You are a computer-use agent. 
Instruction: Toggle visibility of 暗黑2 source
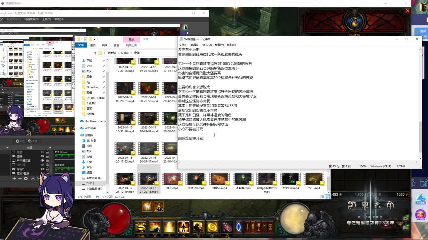42,169
